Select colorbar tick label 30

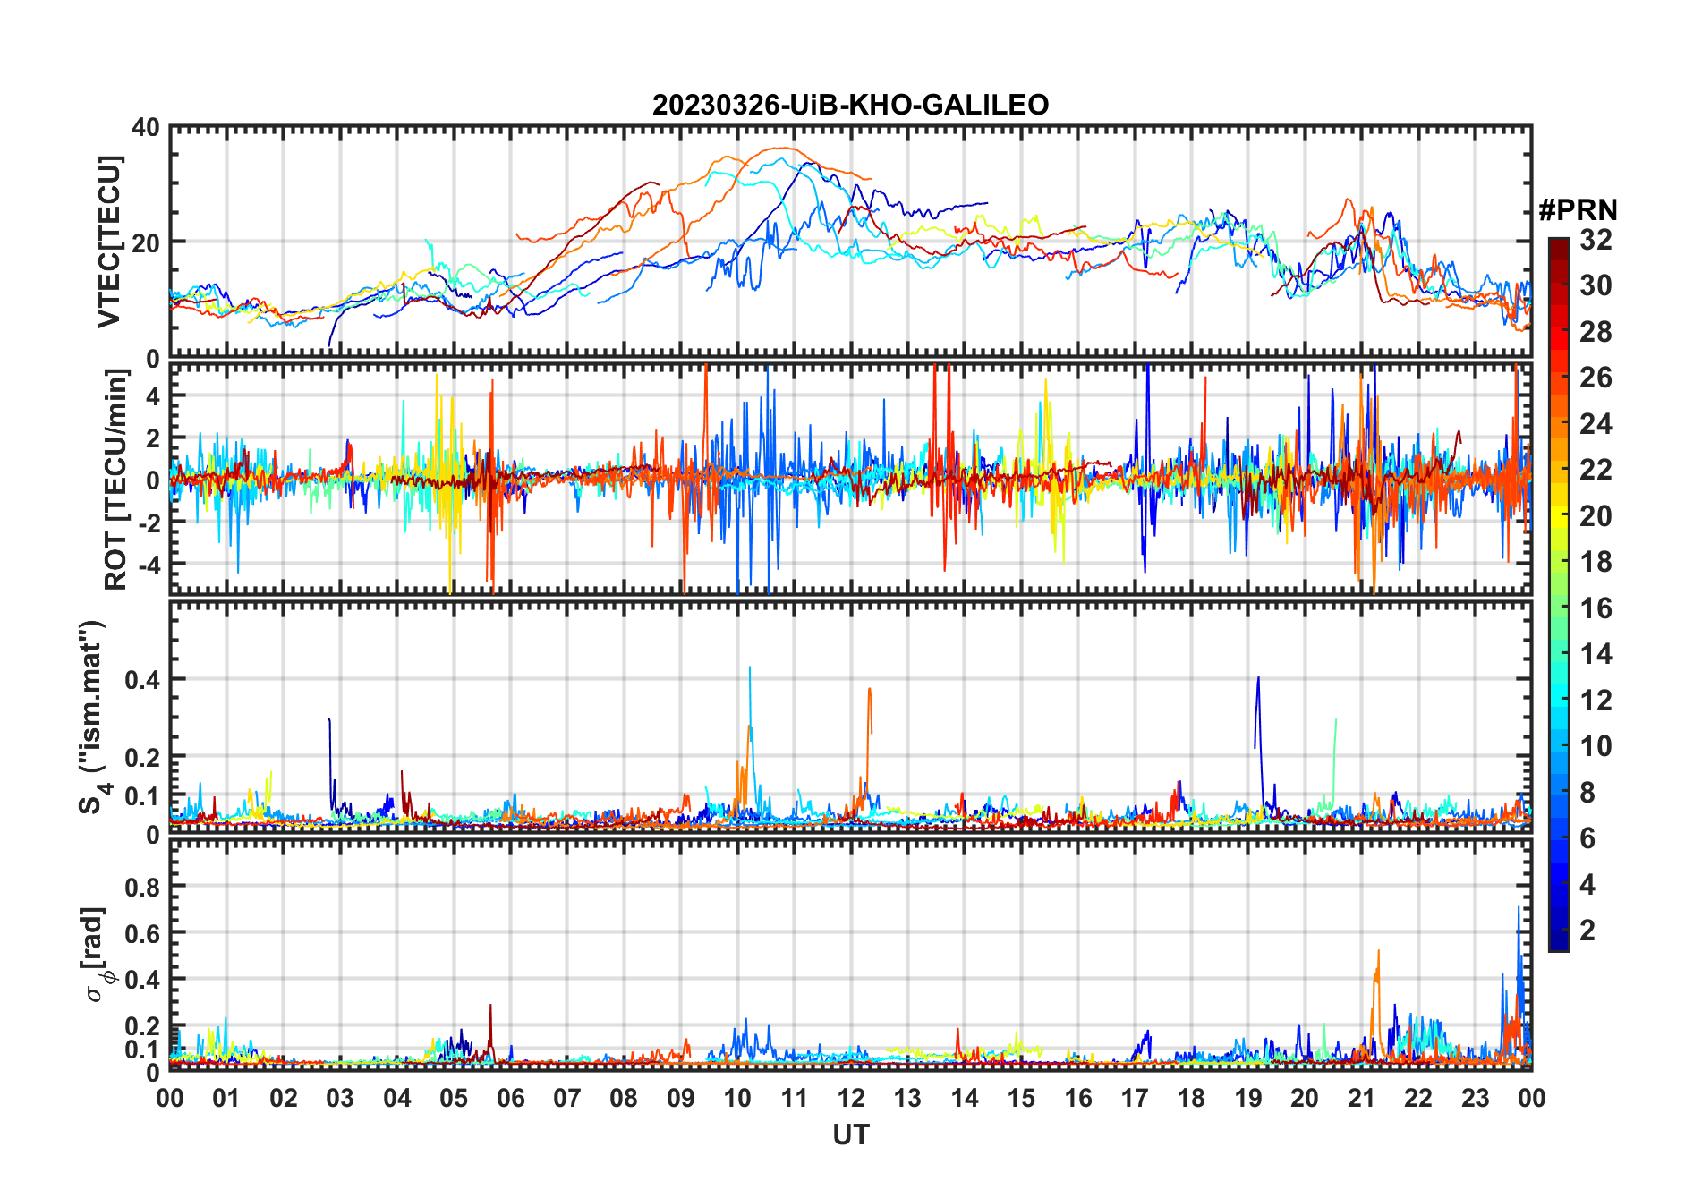(x=1596, y=285)
